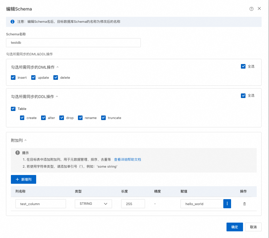Click the 提示 warning icon
269x238 pixels.
[x=18, y=153]
